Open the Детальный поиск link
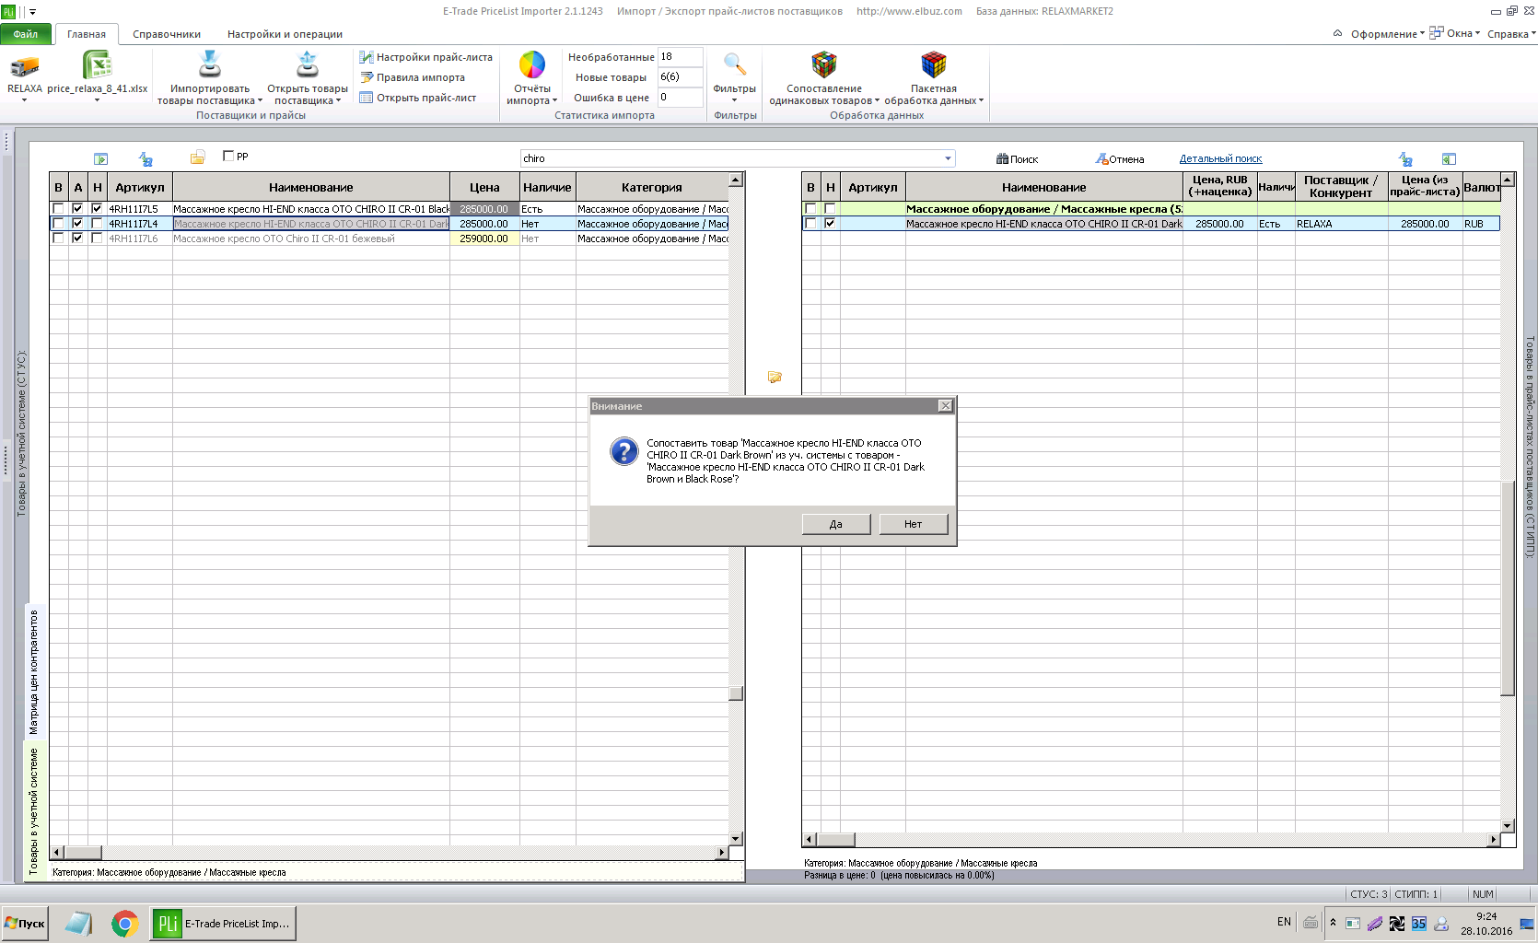The width and height of the screenshot is (1538, 943). coord(1220,158)
